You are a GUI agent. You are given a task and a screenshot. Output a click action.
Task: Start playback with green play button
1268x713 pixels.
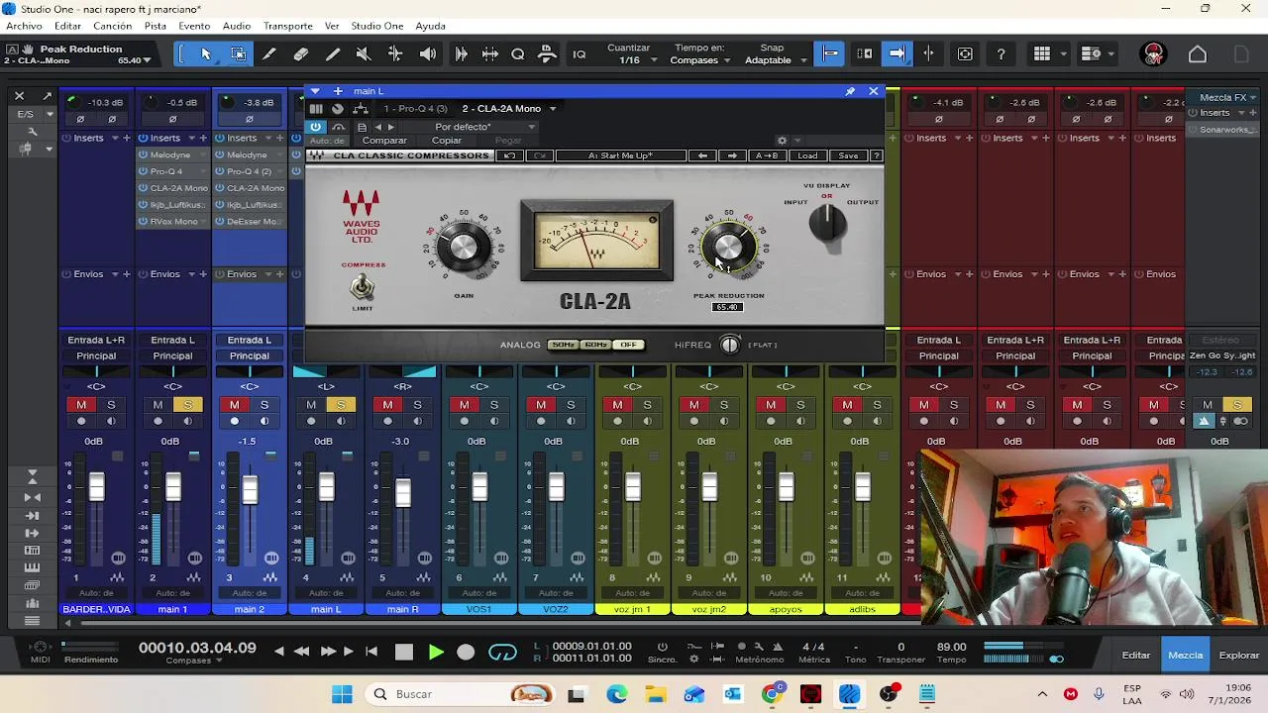pos(436,652)
